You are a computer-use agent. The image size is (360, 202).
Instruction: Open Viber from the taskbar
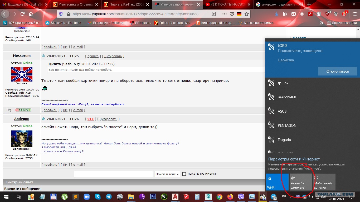241,196
